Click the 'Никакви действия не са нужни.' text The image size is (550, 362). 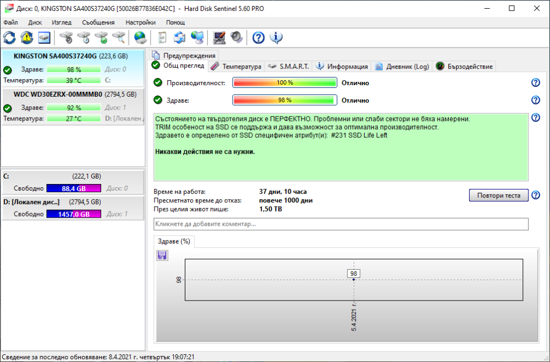(x=205, y=152)
